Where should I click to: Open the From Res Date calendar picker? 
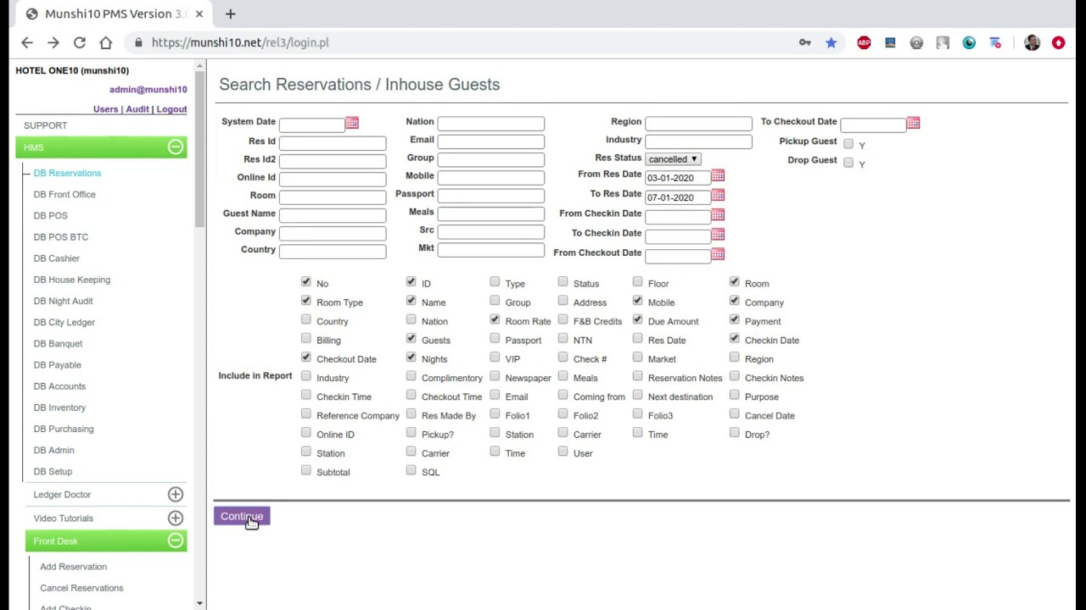[718, 175]
